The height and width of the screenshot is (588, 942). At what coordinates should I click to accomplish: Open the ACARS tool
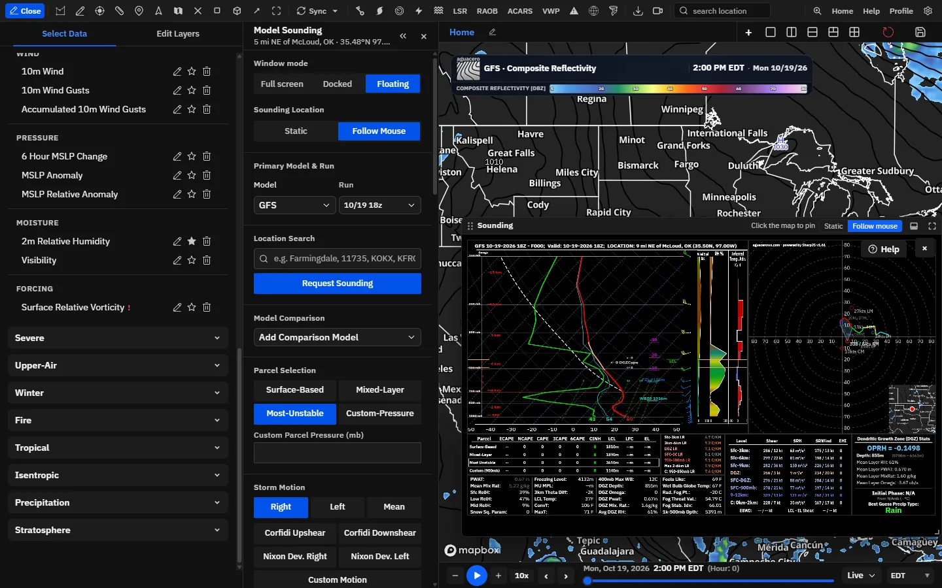tap(520, 11)
